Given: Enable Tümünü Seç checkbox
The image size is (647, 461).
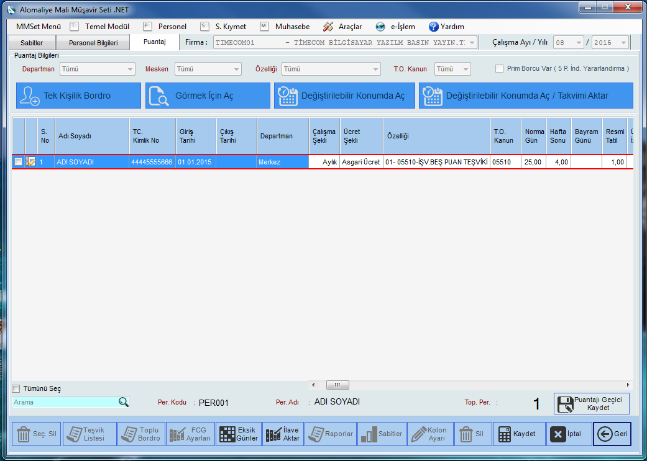Looking at the screenshot, I should click(x=16, y=388).
